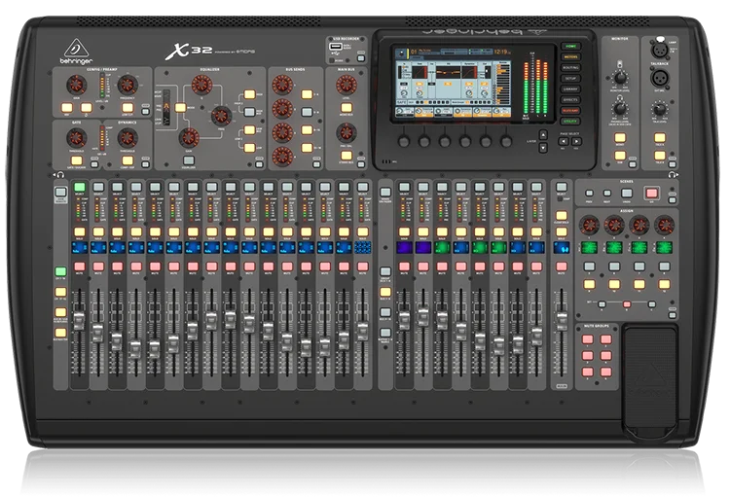Toggle the 48V phantom power button
Image resolution: width=730 pixels, height=497 pixels.
tap(67, 108)
